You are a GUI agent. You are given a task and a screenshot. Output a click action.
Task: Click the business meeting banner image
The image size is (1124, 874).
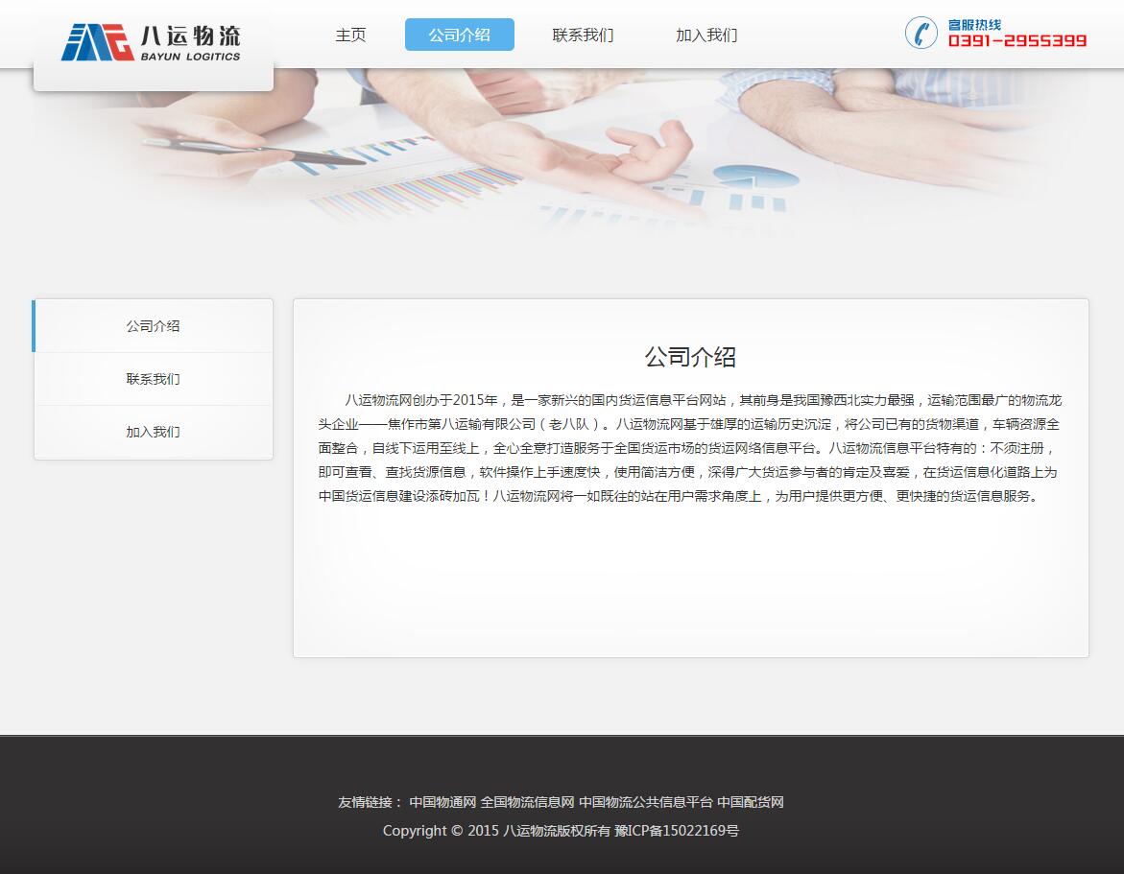click(562, 154)
